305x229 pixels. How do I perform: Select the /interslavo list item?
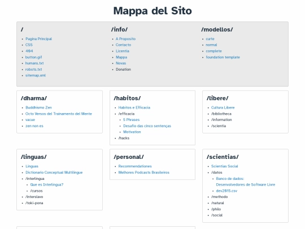click(x=34, y=197)
